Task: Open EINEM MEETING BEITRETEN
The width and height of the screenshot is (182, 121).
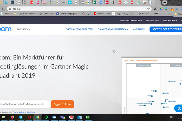Action: tap(79, 29)
